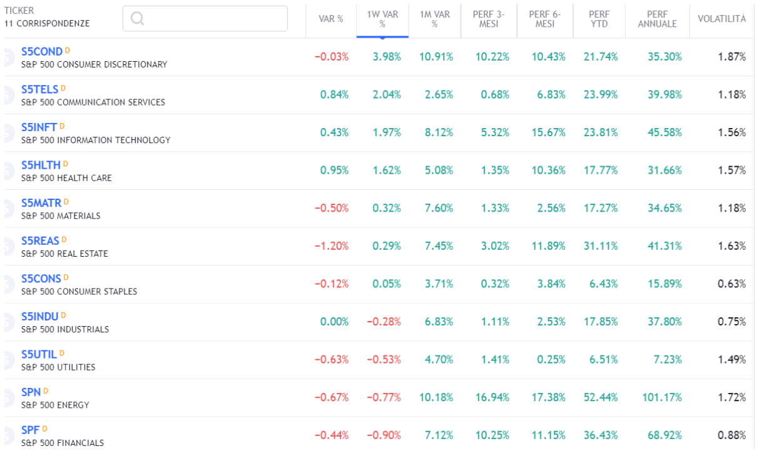Click the S5INDU row logo icon
Viewport: 757px width, 451px height.
8,323
